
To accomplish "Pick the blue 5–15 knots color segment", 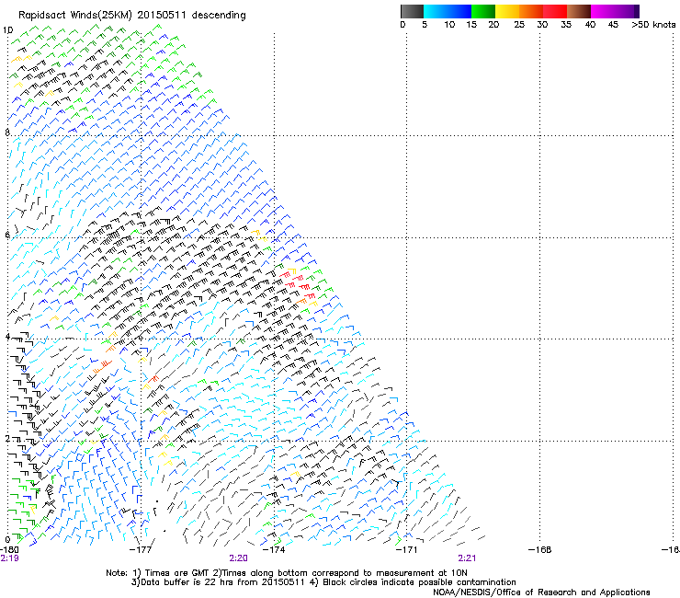I will tap(448, 11).
